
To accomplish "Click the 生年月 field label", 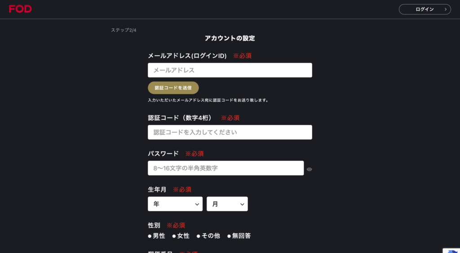I will 157,190.
